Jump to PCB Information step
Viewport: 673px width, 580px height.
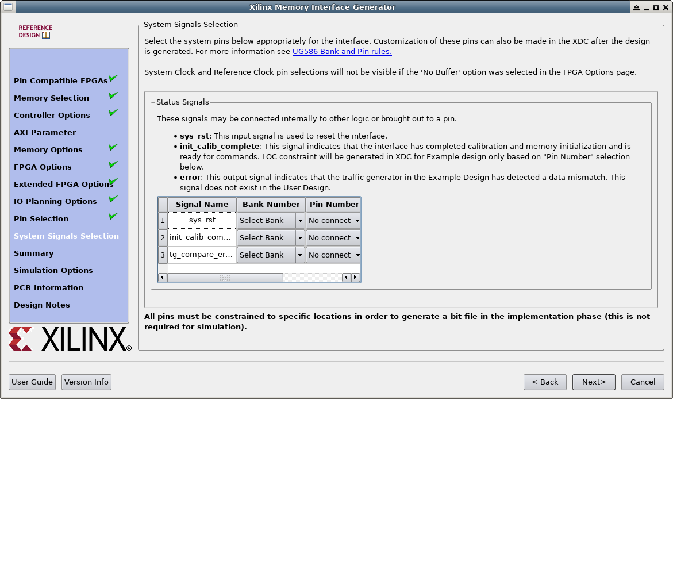[48, 287]
